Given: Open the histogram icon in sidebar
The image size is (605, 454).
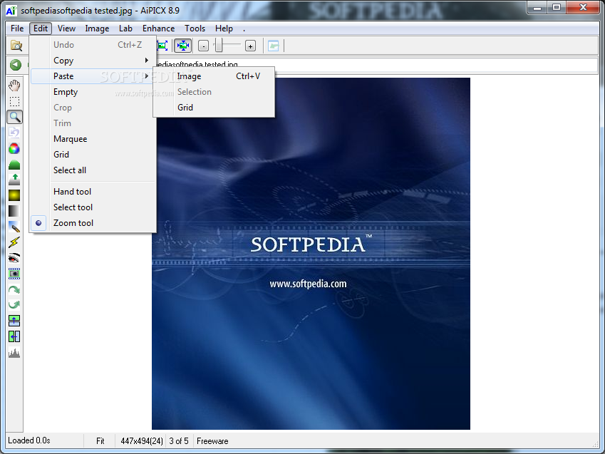Looking at the screenshot, I should point(14,352).
